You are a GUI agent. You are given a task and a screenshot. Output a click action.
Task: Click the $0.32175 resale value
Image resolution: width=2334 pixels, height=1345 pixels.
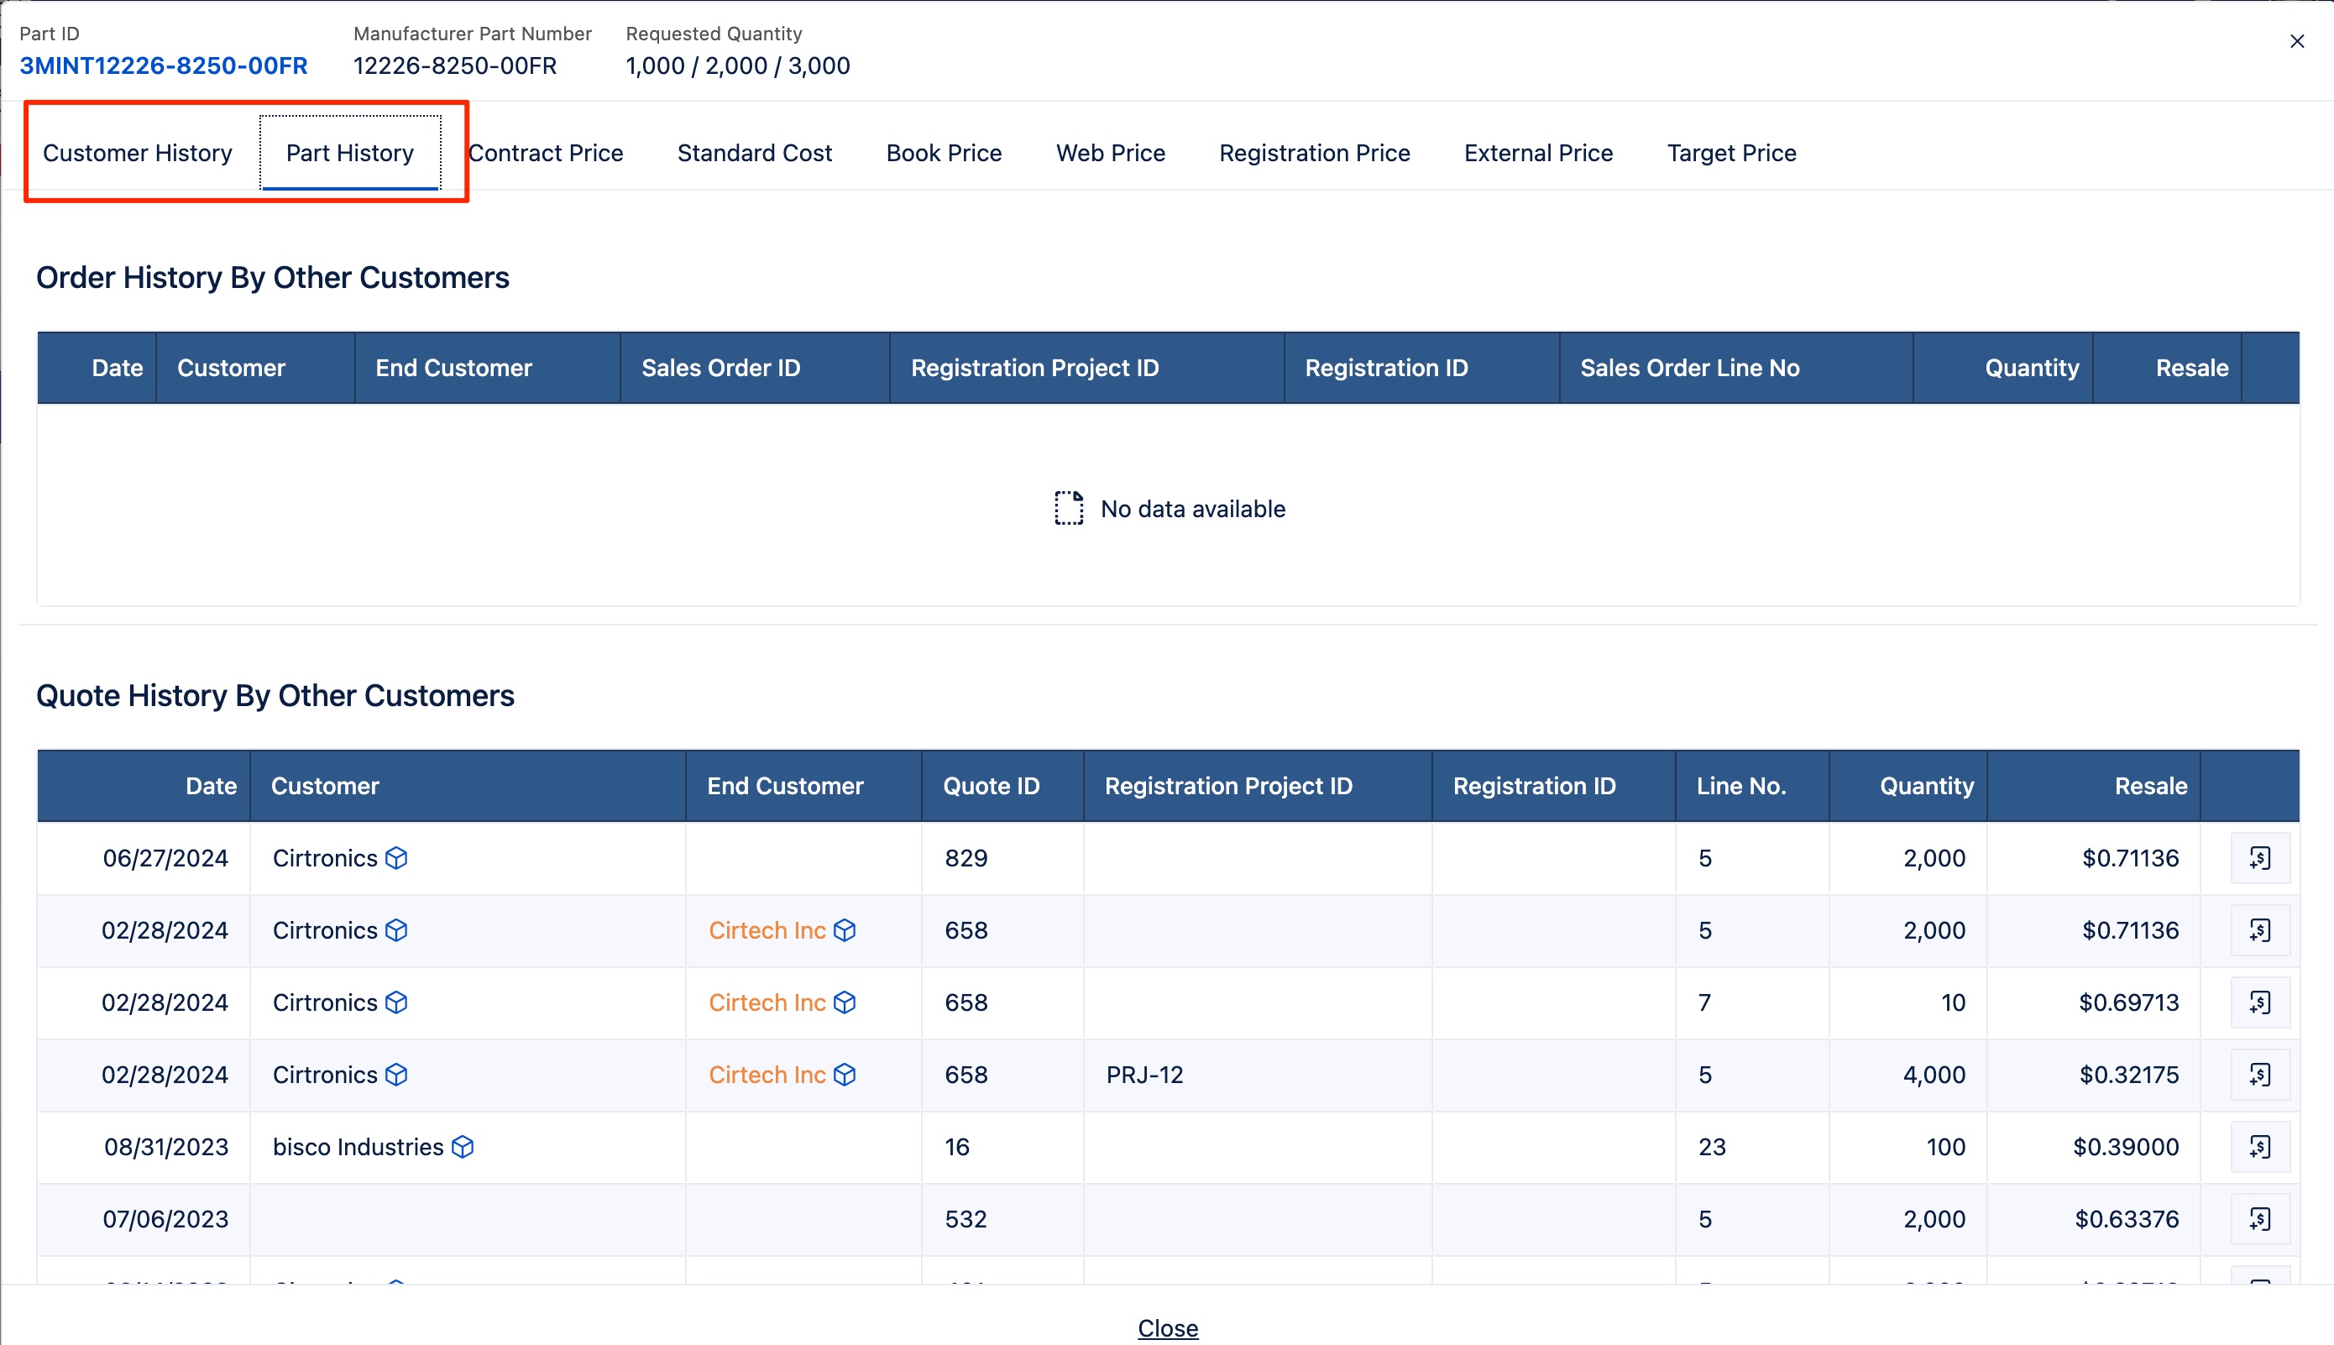pos(2129,1075)
